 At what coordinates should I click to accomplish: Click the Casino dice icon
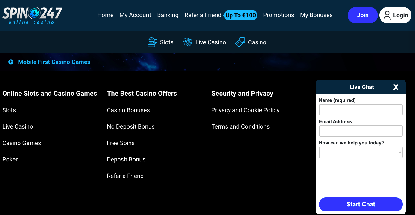pyautogui.click(x=240, y=42)
